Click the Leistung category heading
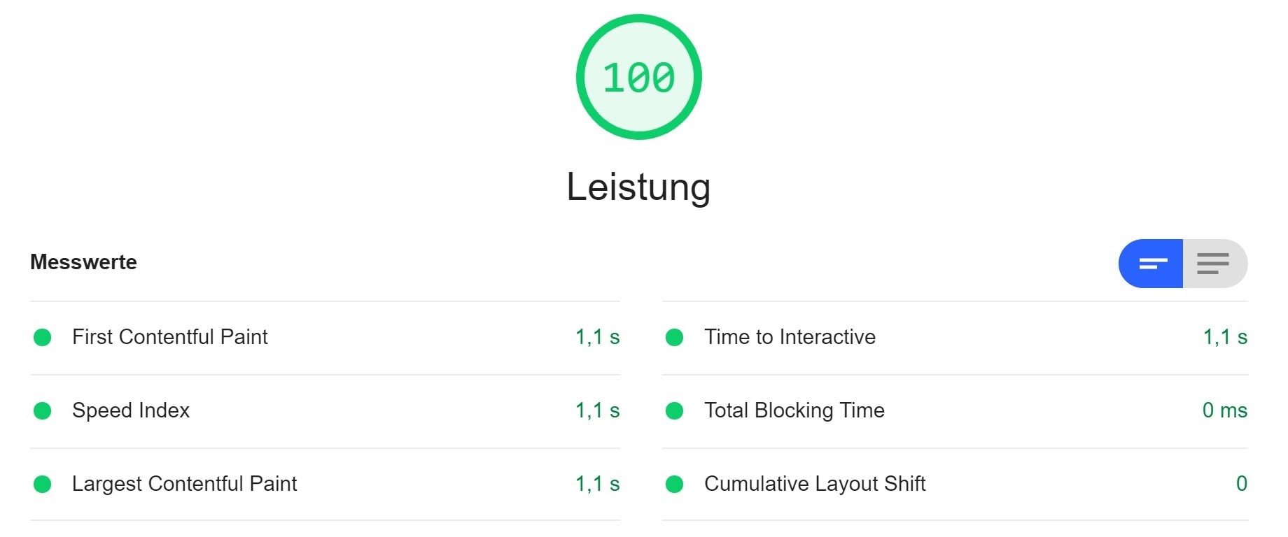Image resolution: width=1288 pixels, height=537 pixels. (x=638, y=187)
